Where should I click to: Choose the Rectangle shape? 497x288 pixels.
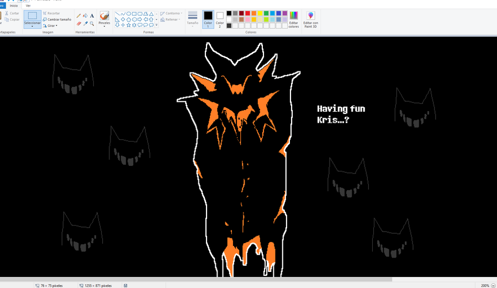tap(134, 14)
